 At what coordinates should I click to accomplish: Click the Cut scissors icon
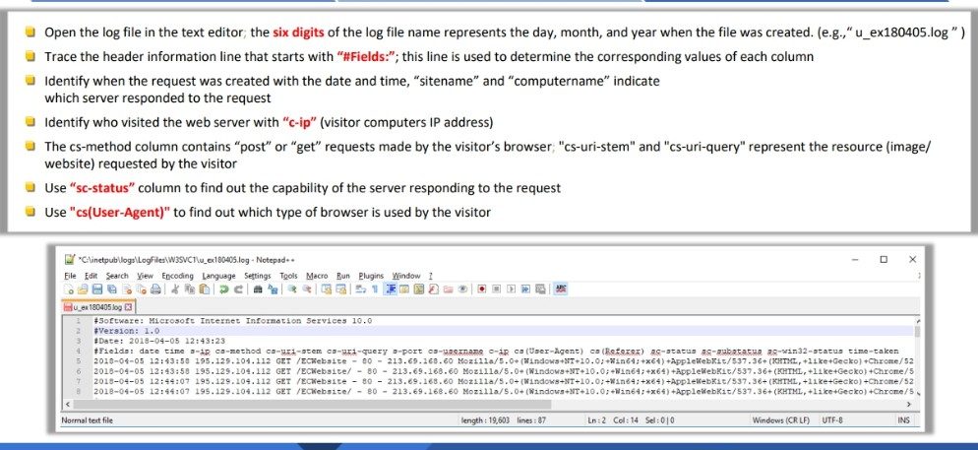tap(174, 289)
